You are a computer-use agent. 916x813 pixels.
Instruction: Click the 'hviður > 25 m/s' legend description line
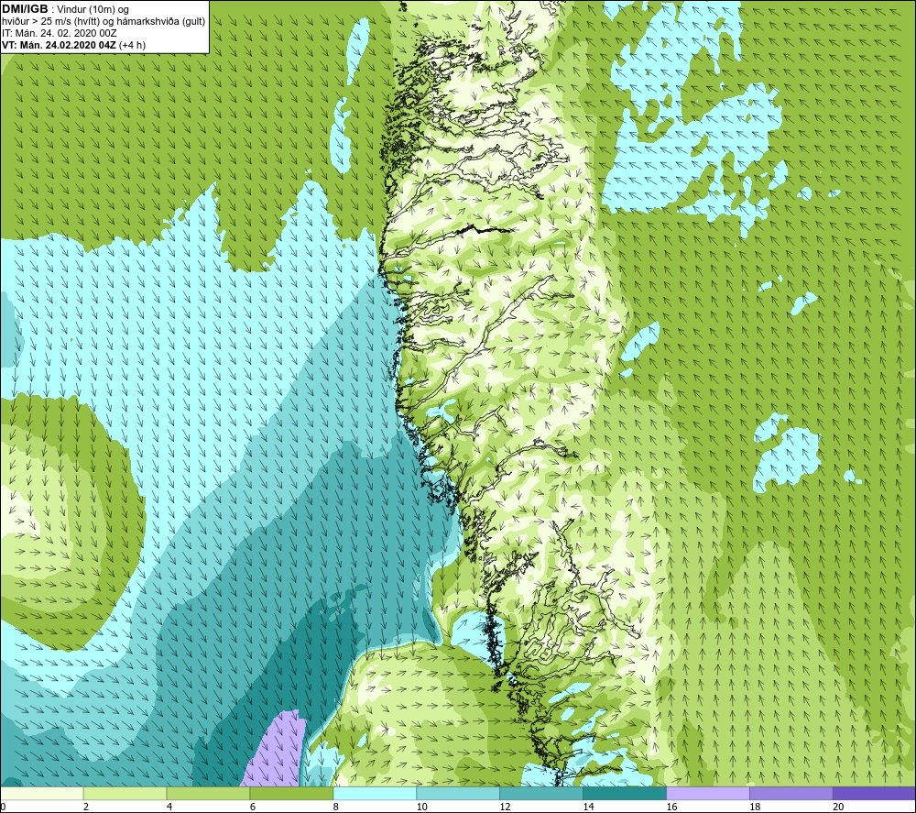coord(104,22)
